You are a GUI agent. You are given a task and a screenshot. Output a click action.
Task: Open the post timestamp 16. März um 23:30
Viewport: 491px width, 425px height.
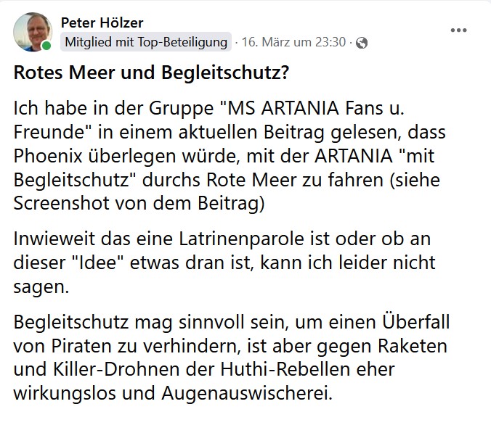pyautogui.click(x=295, y=42)
